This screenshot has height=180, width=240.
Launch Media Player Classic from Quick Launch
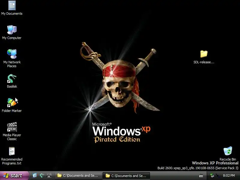[49, 175]
